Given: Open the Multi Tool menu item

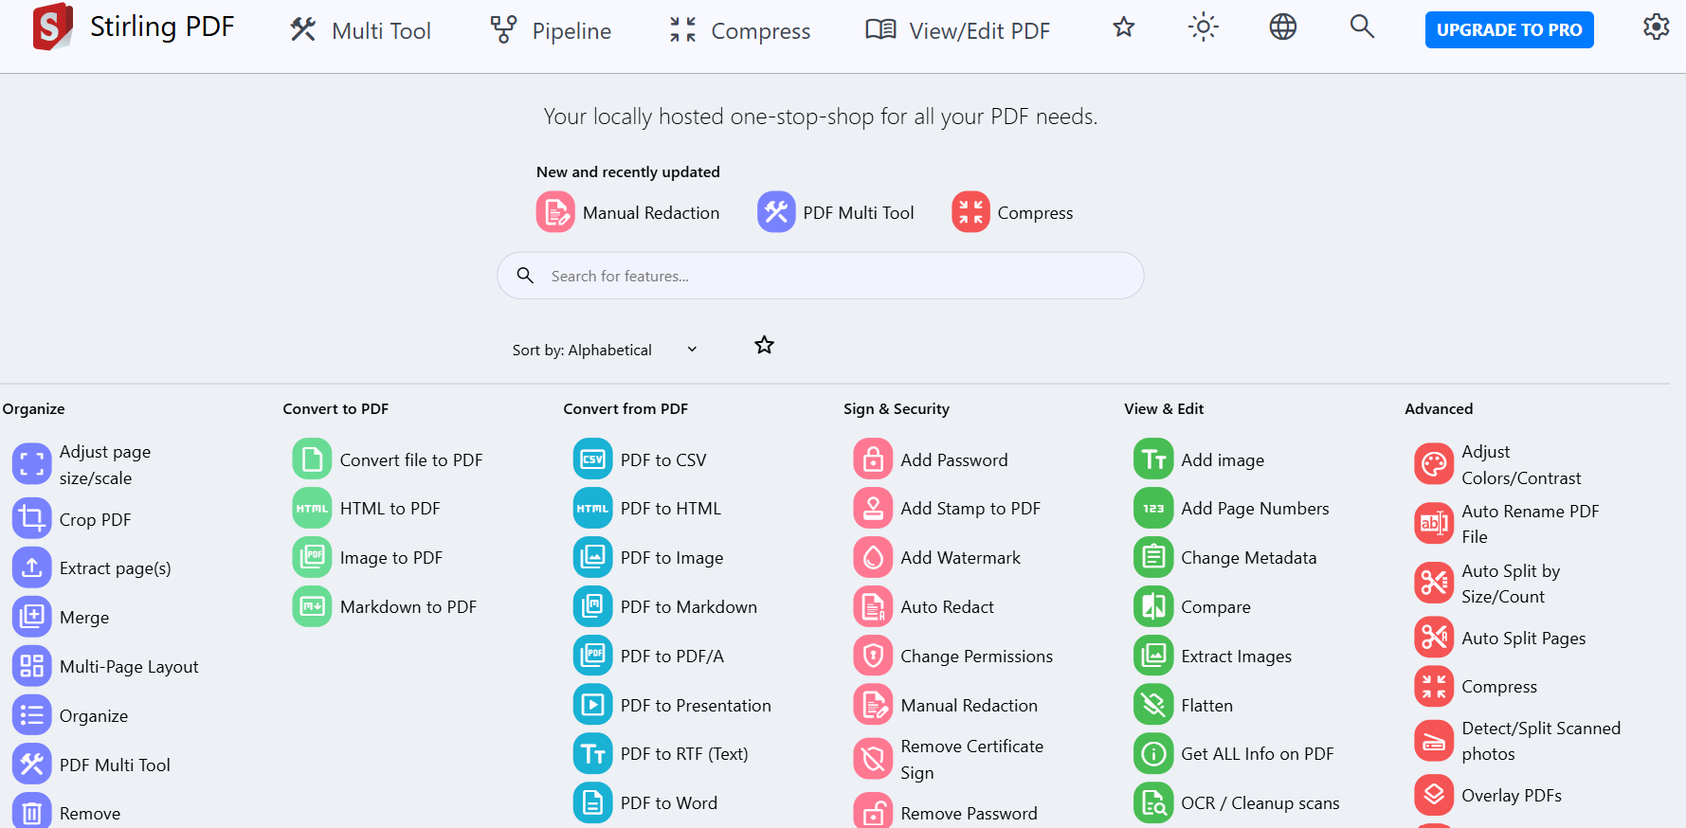Looking at the screenshot, I should 361,30.
